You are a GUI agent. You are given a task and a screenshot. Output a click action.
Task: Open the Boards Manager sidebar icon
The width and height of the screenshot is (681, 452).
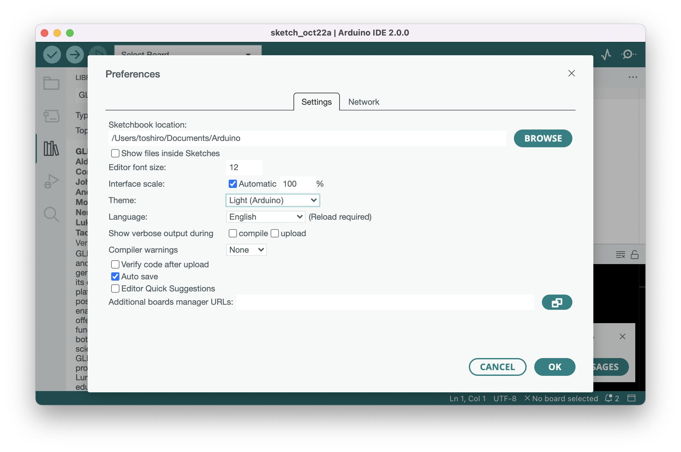click(51, 116)
